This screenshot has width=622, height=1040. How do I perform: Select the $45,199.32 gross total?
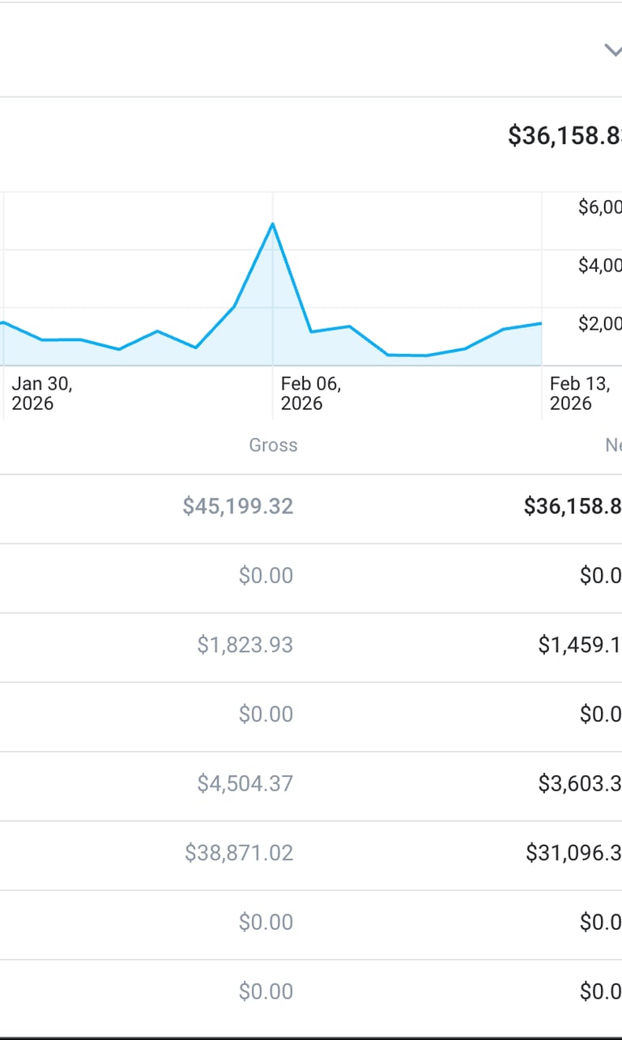click(238, 507)
